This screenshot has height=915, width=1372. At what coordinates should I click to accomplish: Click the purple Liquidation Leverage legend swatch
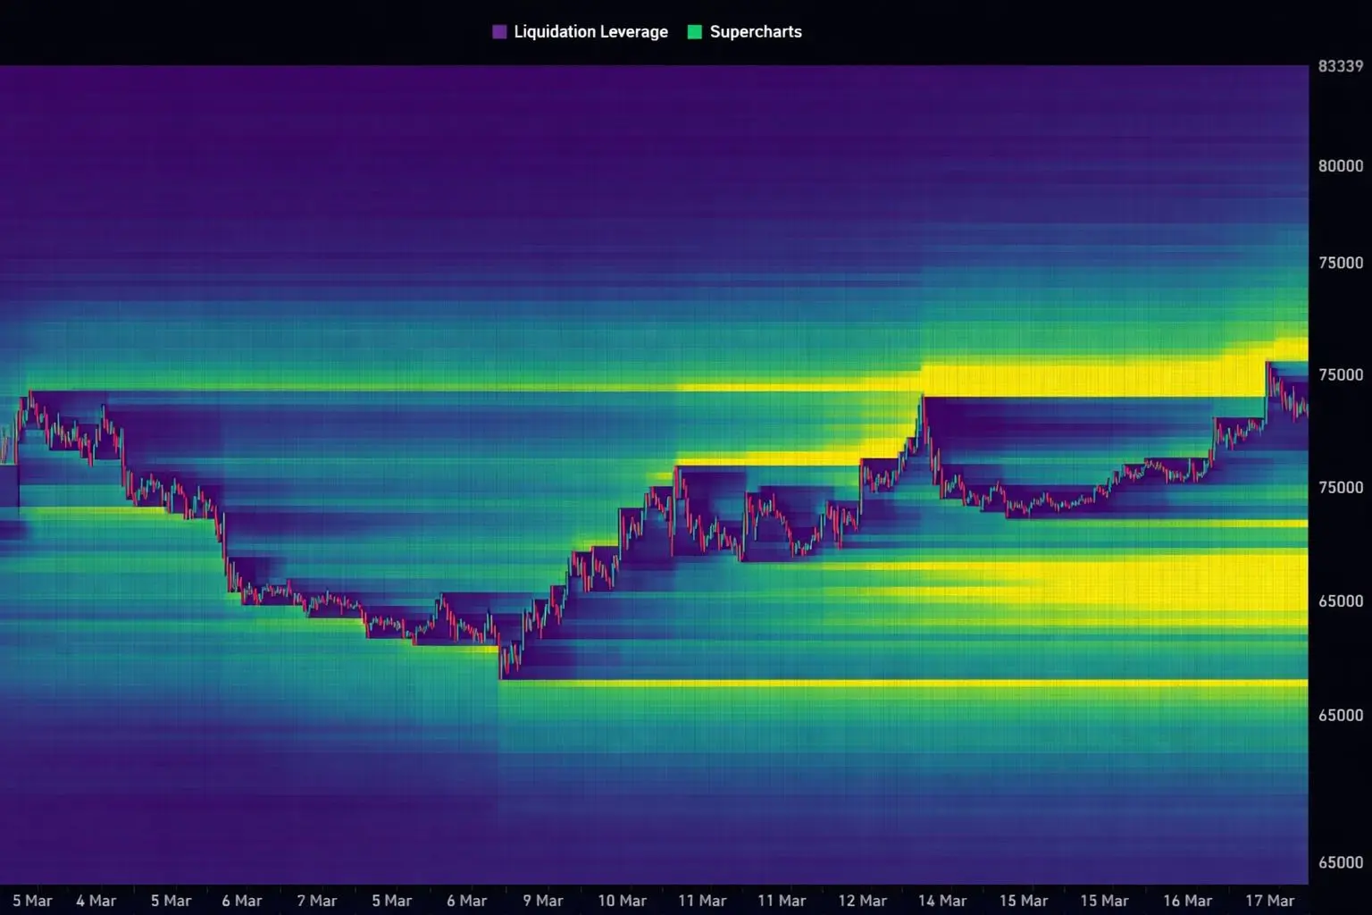coord(499,32)
